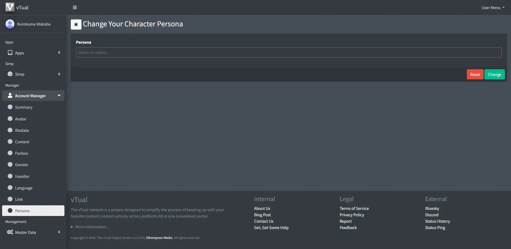Click the back arrow icon beside the page title
This screenshot has height=249, width=511.
click(x=76, y=25)
